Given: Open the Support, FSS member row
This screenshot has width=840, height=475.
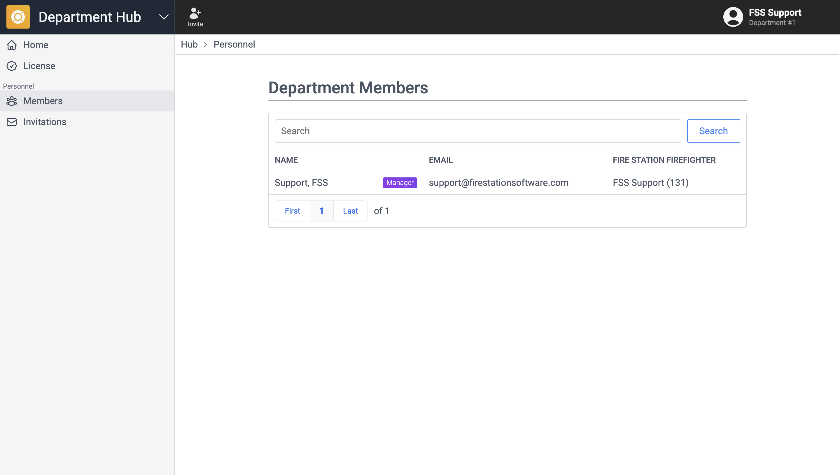Looking at the screenshot, I should (301, 183).
